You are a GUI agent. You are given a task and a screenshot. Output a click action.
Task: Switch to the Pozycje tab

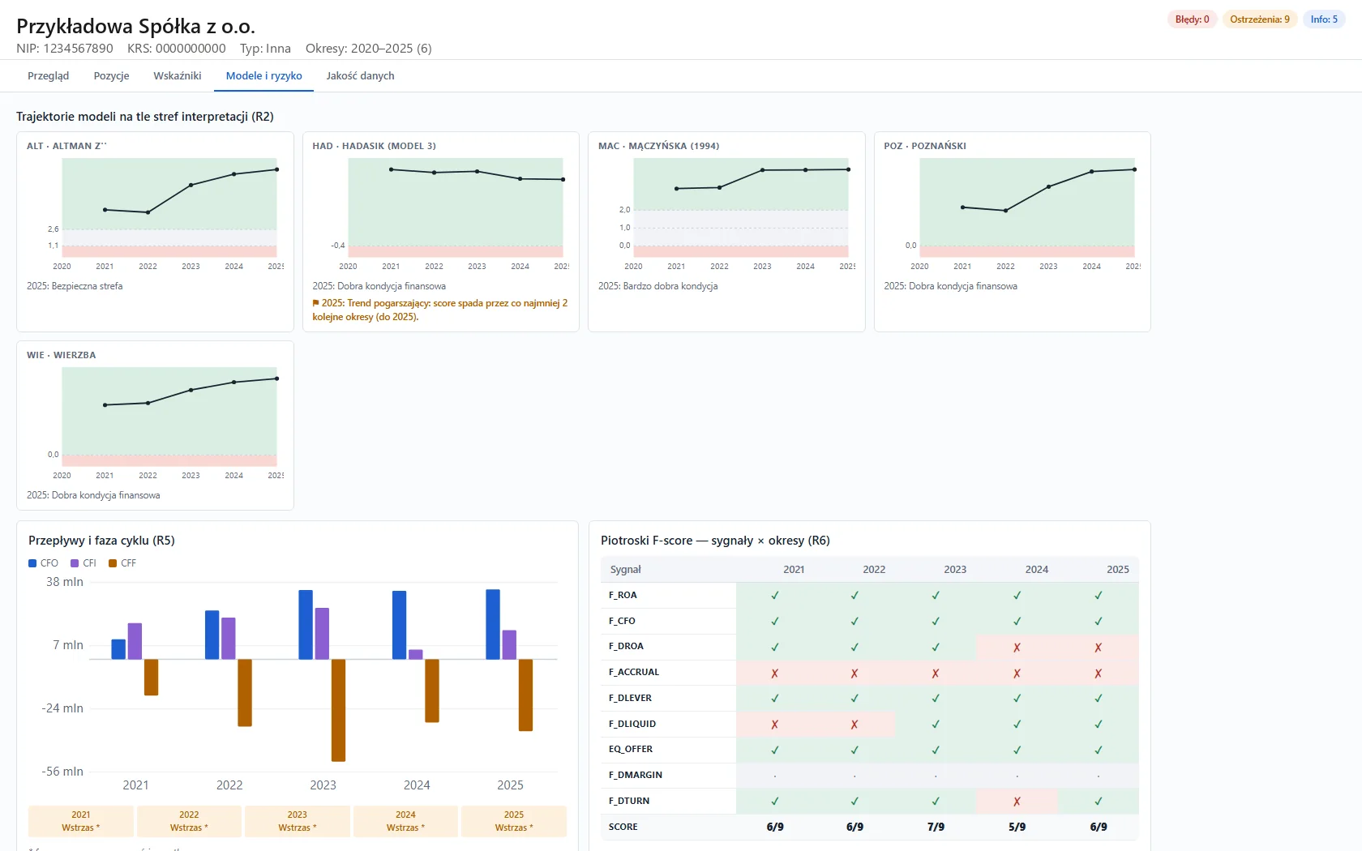click(111, 76)
